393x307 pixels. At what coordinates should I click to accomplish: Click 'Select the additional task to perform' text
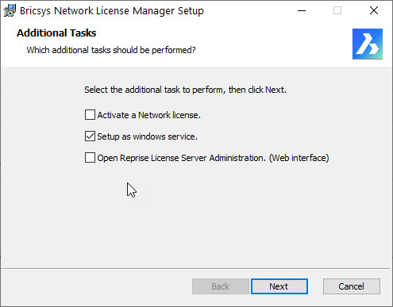point(155,90)
